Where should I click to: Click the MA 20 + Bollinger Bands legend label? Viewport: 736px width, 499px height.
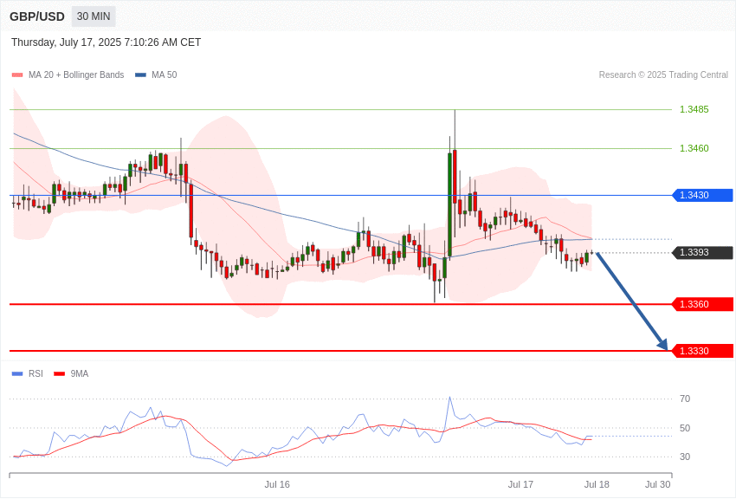[76, 75]
